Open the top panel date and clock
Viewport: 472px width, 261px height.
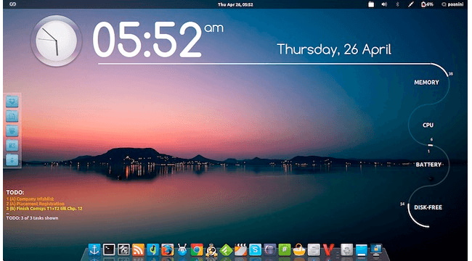(x=235, y=4)
